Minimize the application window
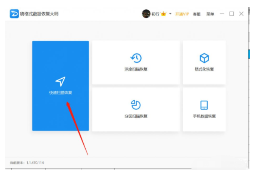Image resolution: width=253 pixels, height=170 pixels. click(222, 14)
